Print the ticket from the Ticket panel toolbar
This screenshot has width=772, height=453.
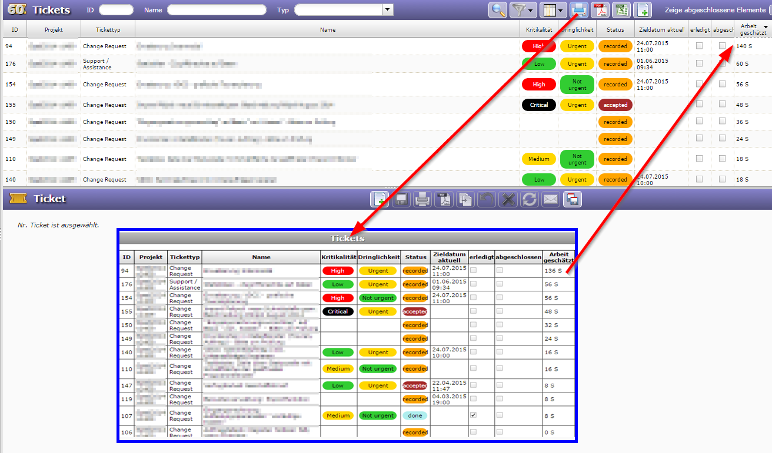422,199
